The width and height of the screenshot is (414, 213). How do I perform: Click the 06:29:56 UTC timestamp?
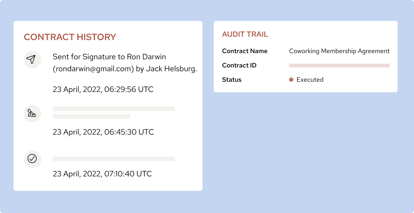pyautogui.click(x=103, y=89)
